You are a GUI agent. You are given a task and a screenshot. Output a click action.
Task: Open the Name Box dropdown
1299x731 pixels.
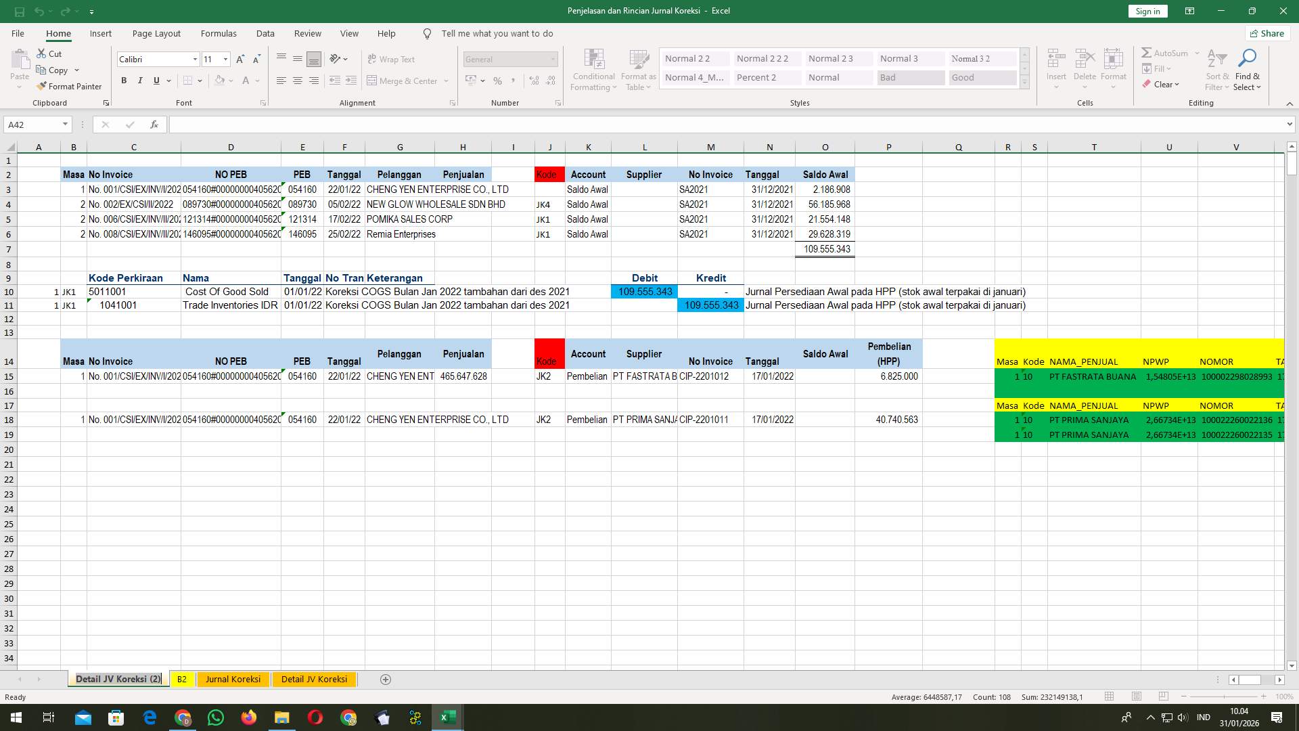pos(65,124)
